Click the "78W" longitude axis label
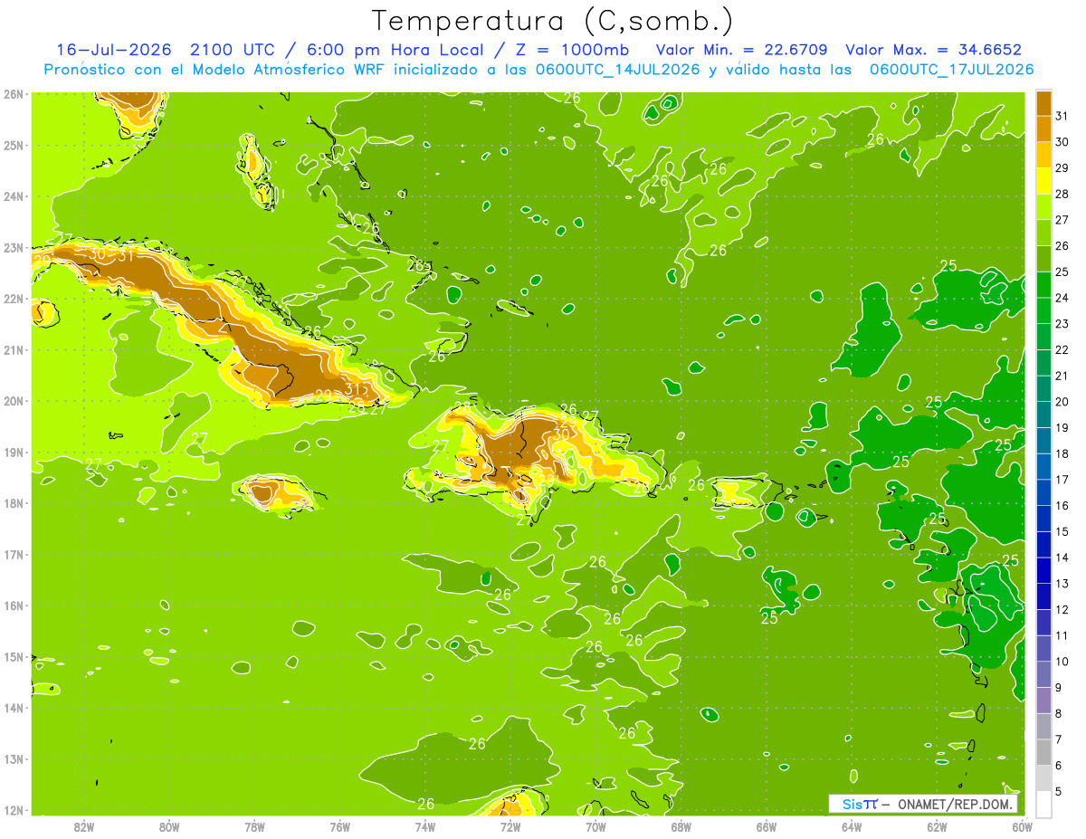1086x839 pixels. (254, 826)
